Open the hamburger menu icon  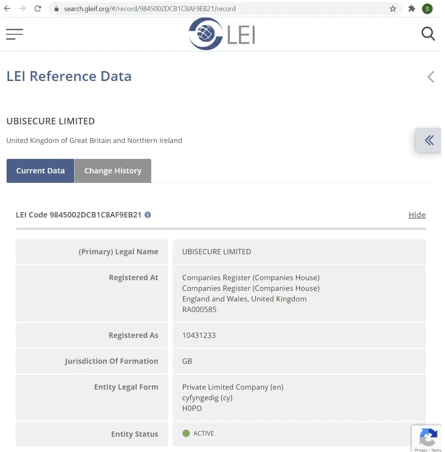14,34
